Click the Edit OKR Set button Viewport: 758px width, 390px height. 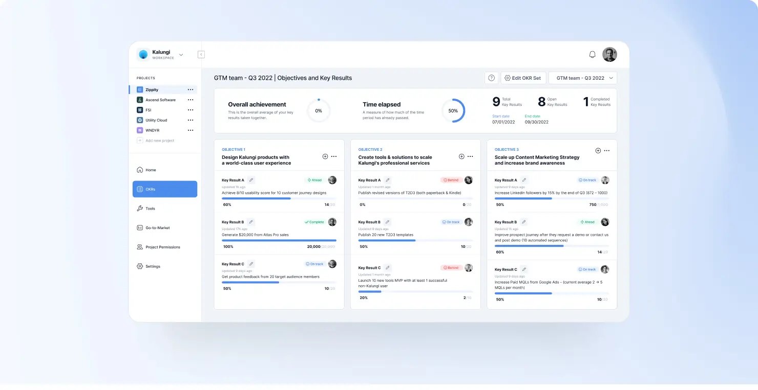point(523,77)
